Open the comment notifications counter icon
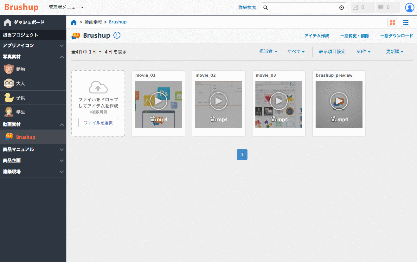 point(388,8)
